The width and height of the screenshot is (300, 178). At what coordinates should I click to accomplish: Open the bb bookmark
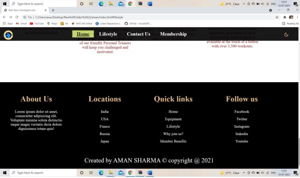64,24
